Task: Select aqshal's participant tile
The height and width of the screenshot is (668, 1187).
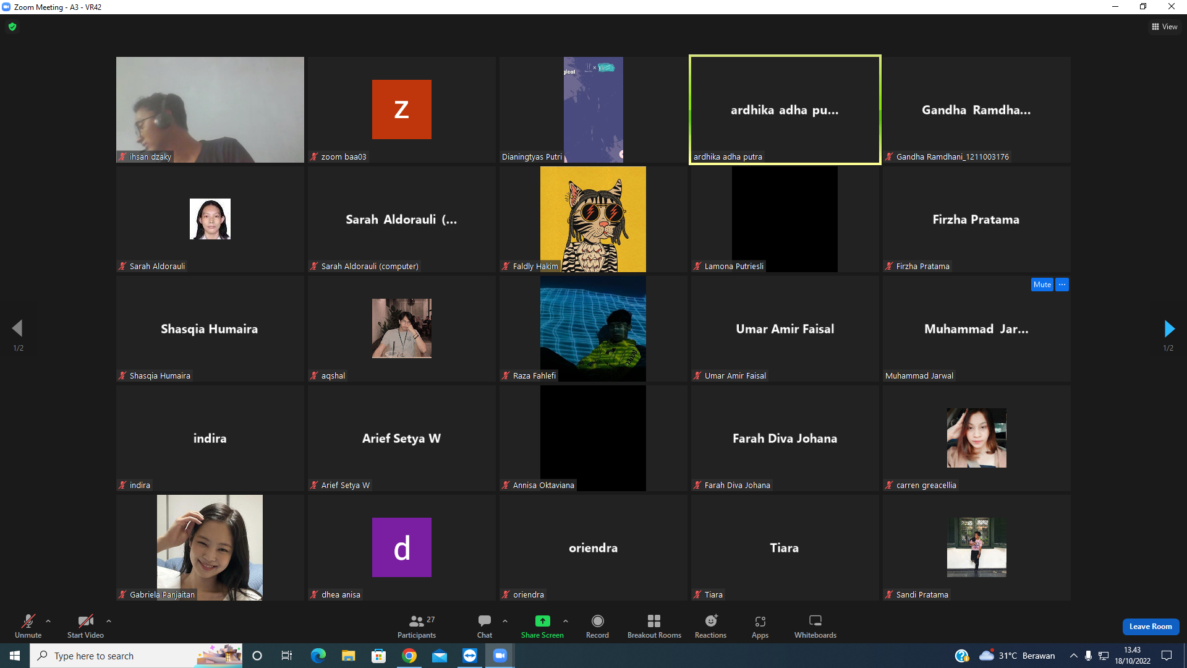Action: [402, 328]
